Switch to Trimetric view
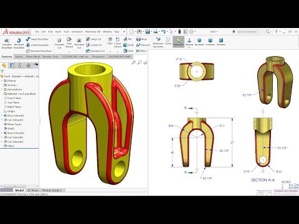The height and width of the screenshot is (224, 299). (210, 42)
